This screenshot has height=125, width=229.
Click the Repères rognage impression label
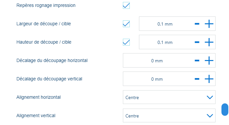[46, 5]
